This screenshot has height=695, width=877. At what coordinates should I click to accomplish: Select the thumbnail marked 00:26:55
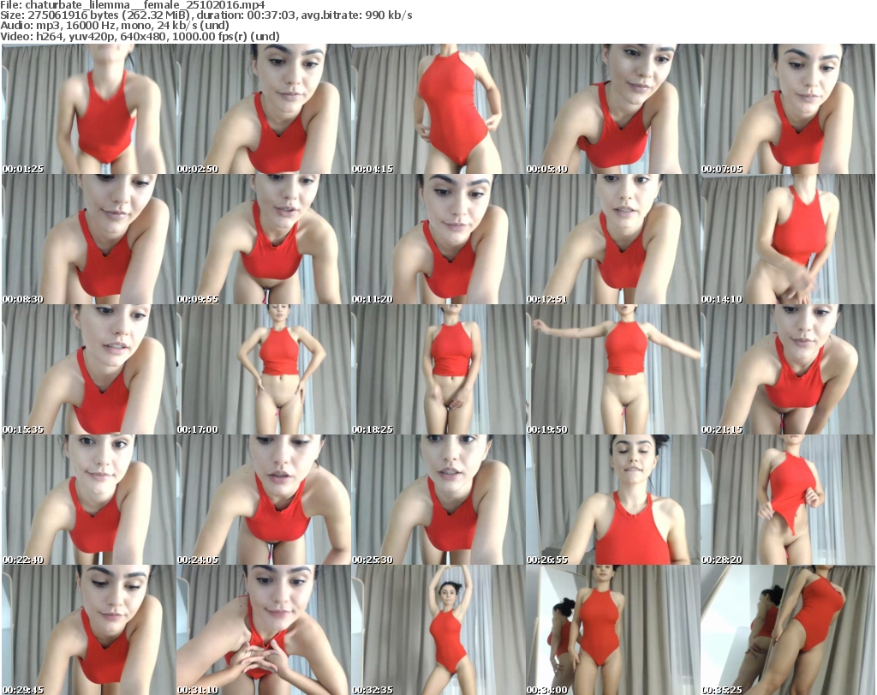613,500
